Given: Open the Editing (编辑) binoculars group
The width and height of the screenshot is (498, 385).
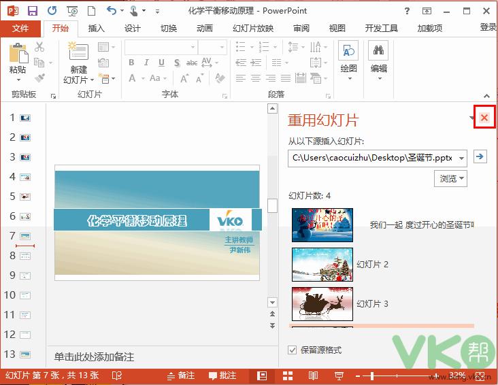Looking at the screenshot, I should click(x=378, y=61).
